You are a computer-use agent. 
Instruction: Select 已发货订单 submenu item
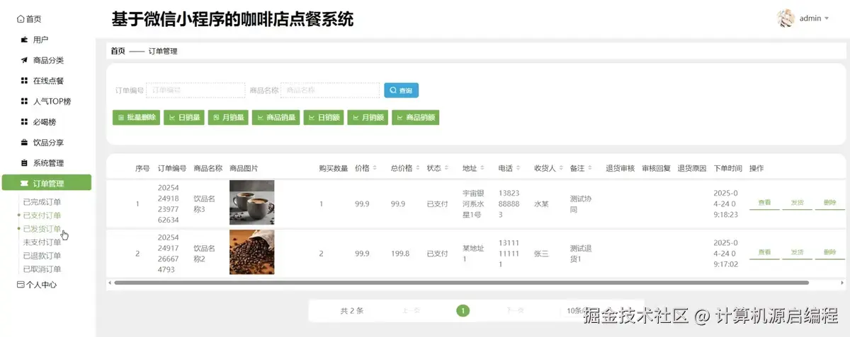pyautogui.click(x=42, y=229)
